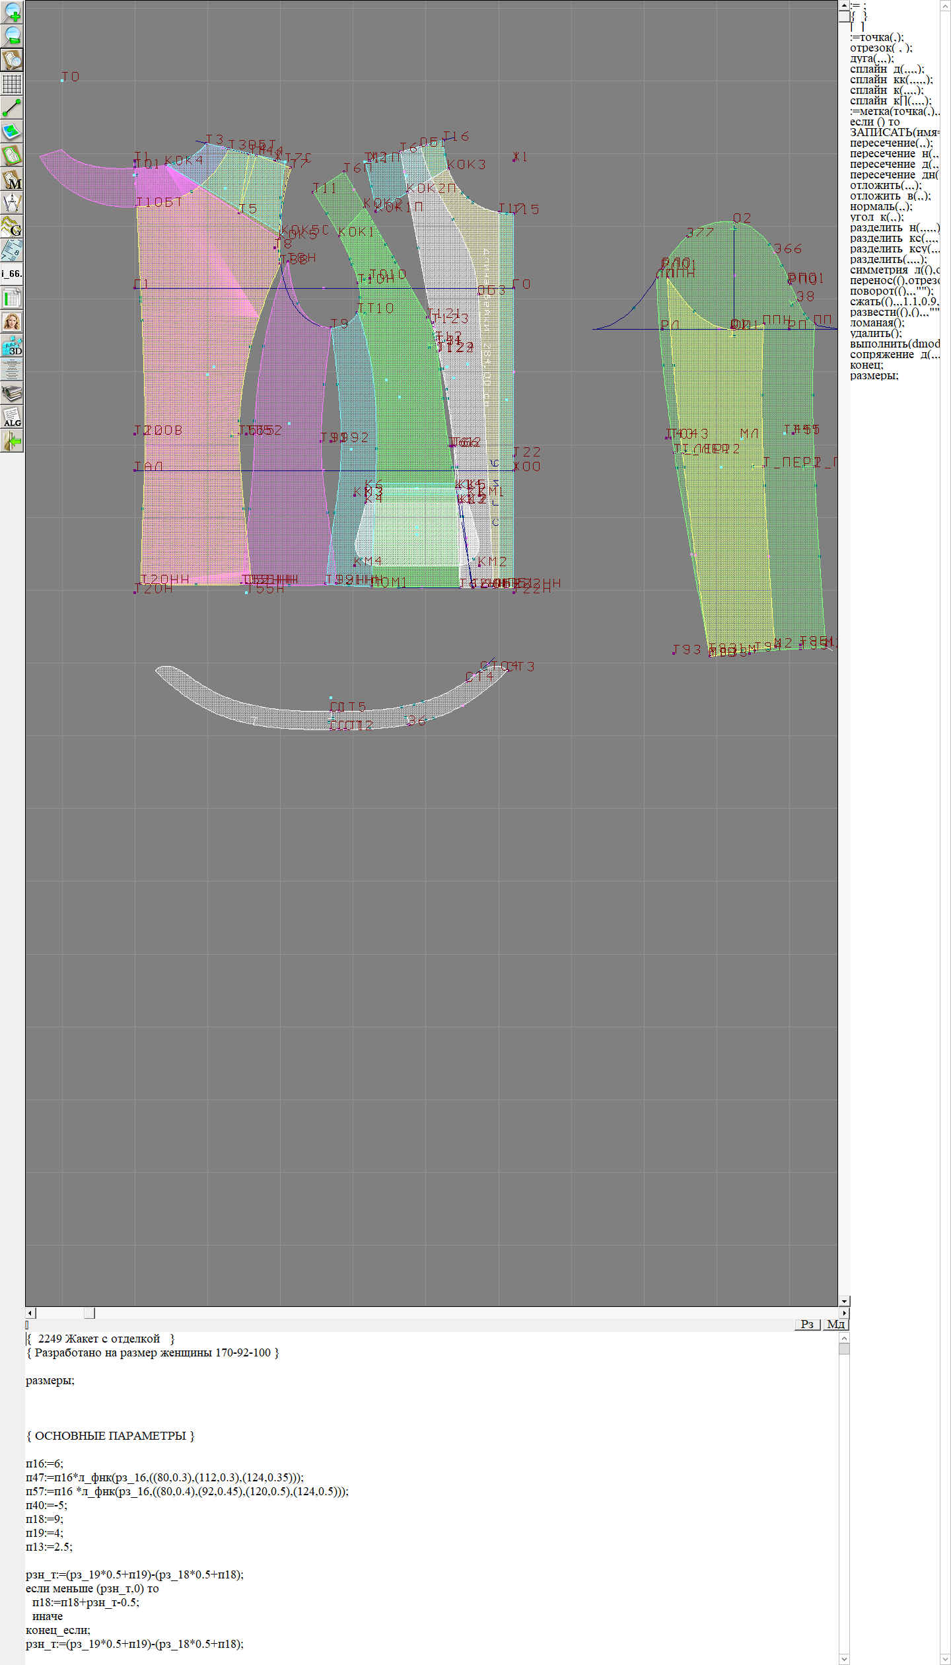Launch the 3D view icon
Viewport: 951px width, 1665px height.
(x=12, y=346)
